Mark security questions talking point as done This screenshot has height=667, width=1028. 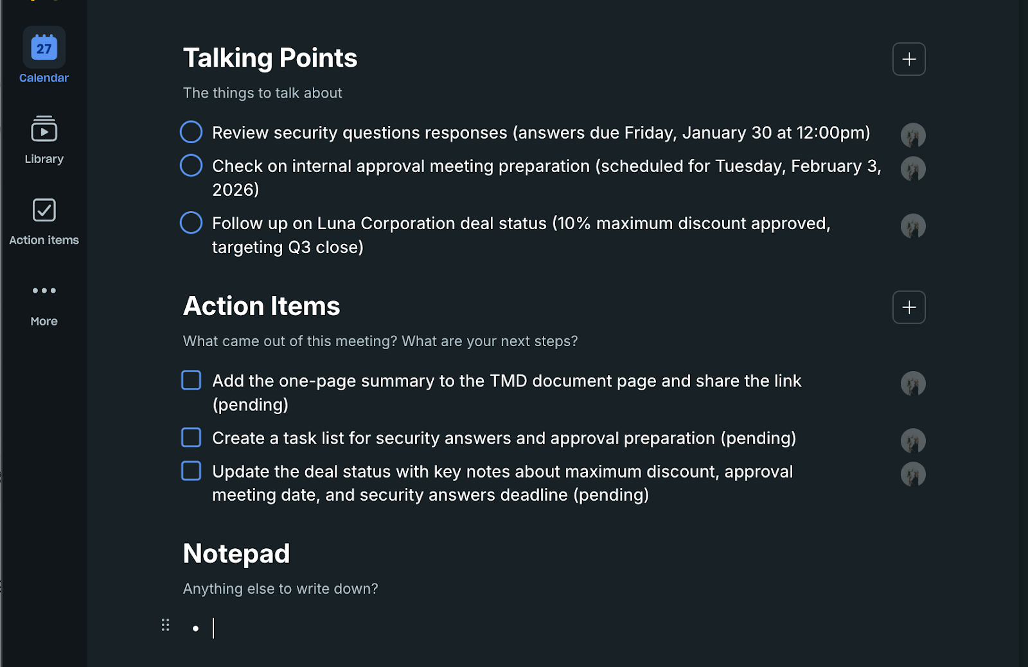coord(191,132)
